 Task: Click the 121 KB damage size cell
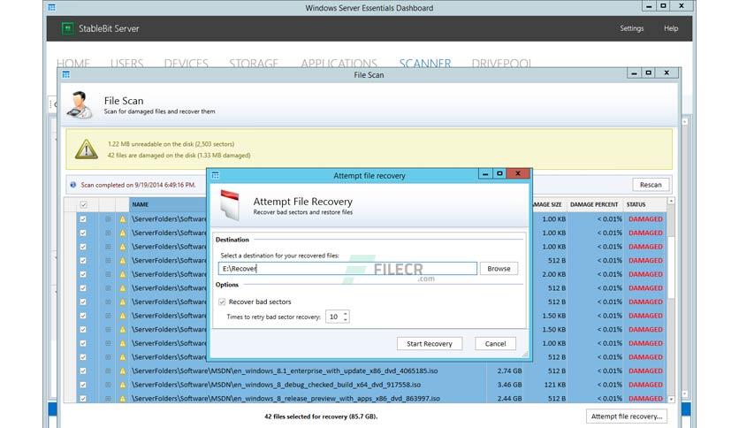pyautogui.click(x=555, y=385)
